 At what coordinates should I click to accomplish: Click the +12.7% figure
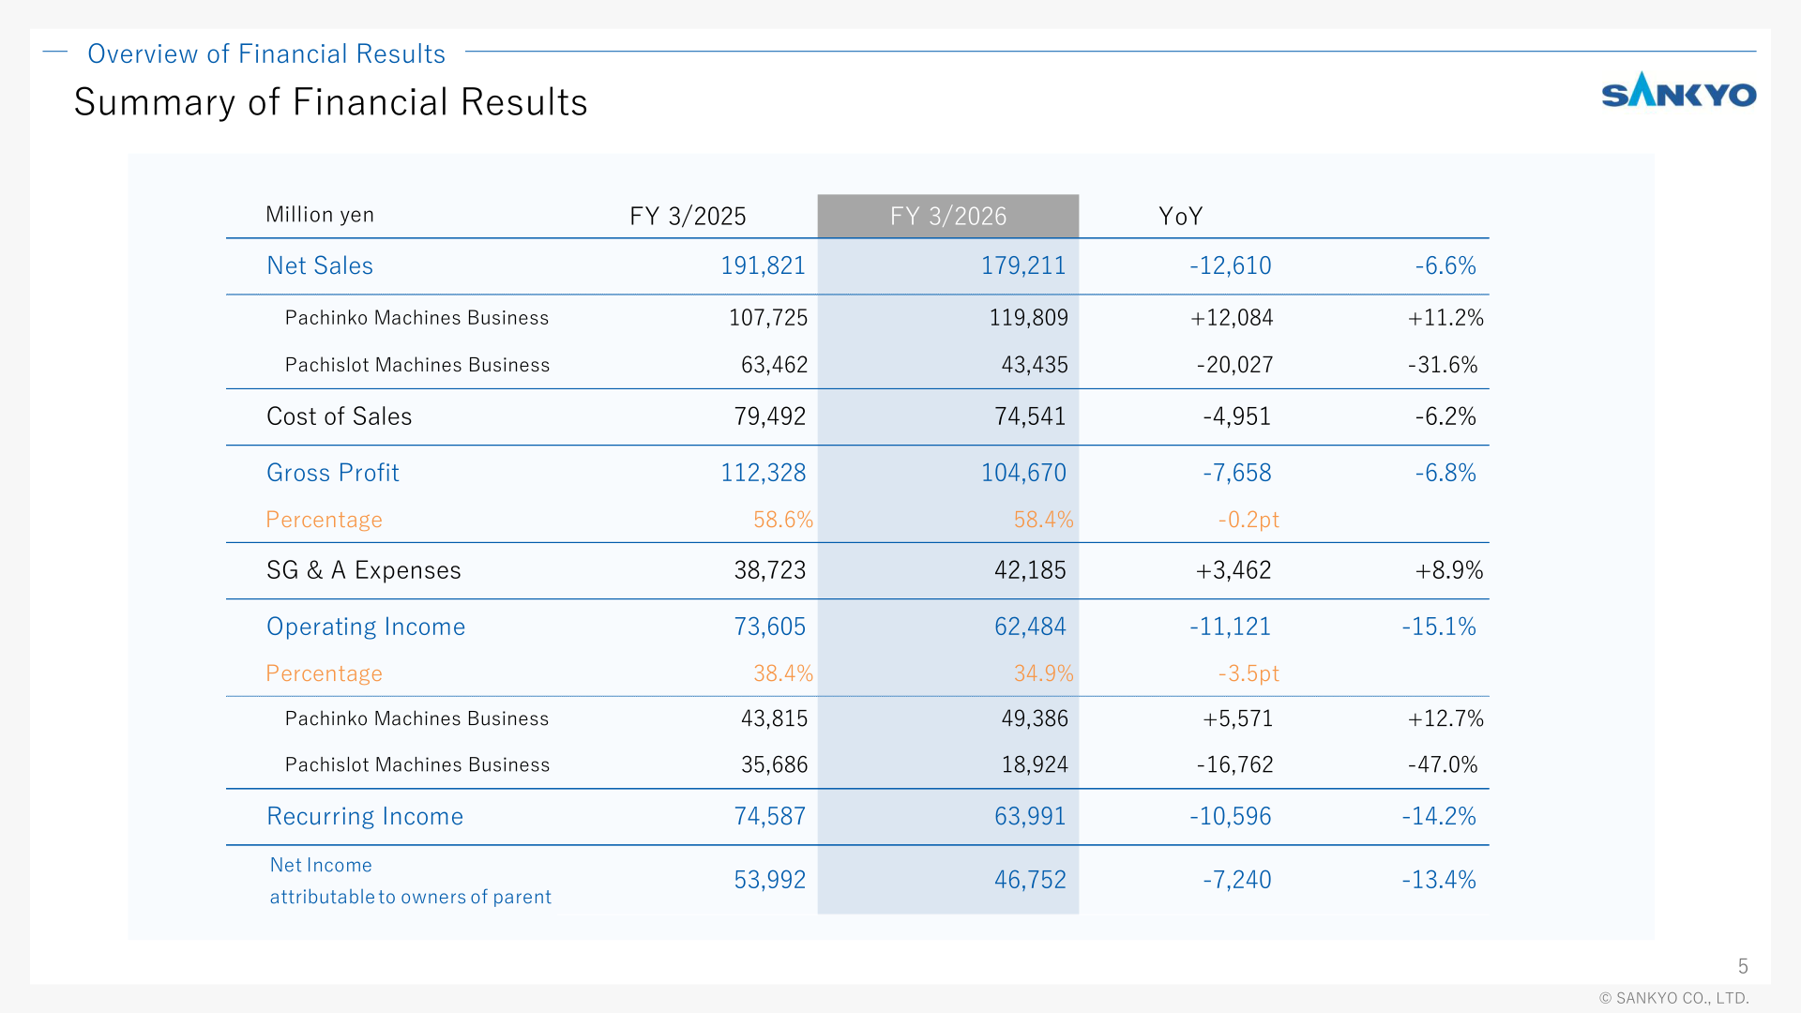(1445, 718)
